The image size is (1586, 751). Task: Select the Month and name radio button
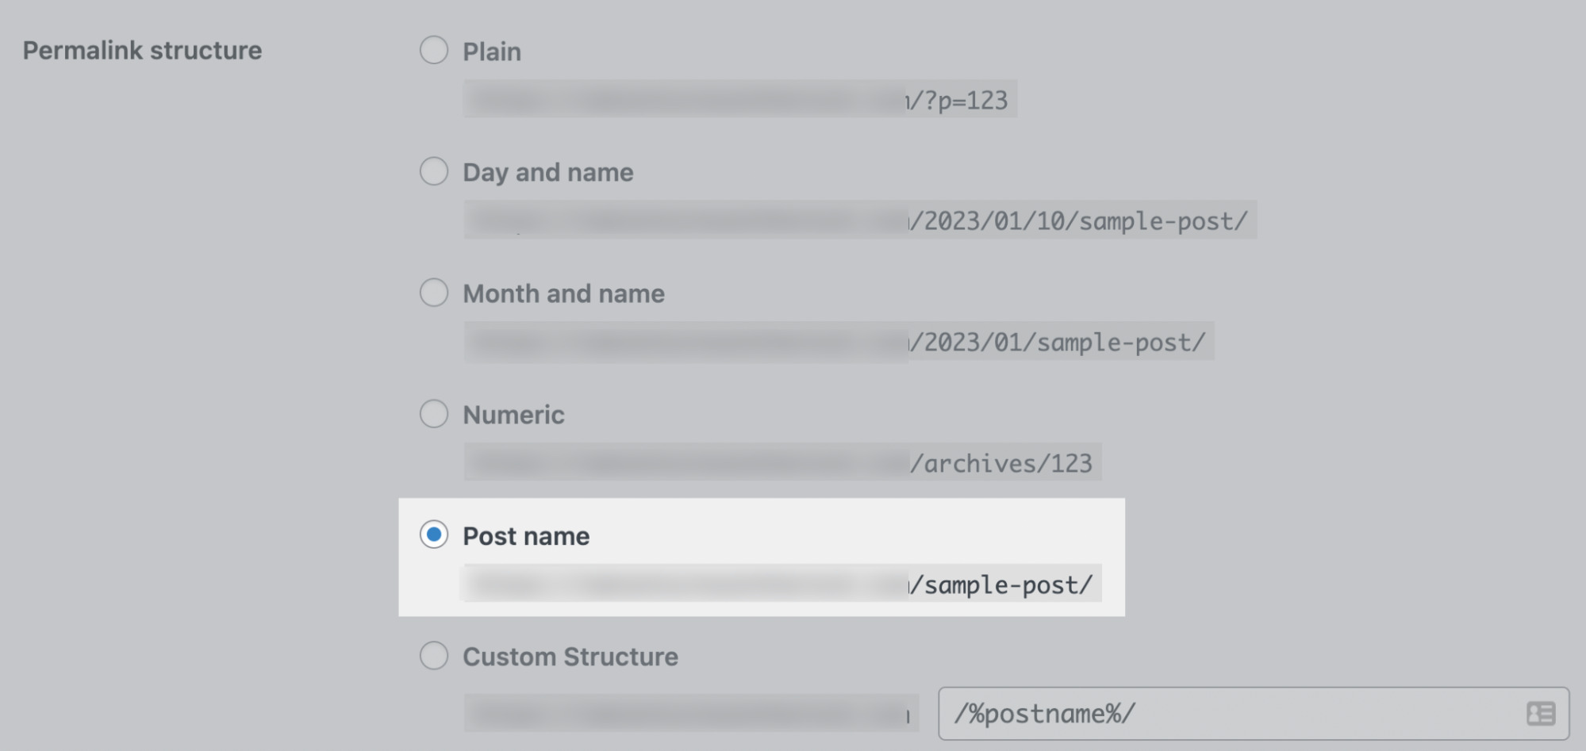433,293
